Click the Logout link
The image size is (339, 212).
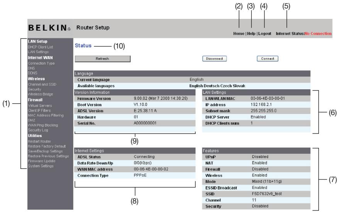pos(264,33)
